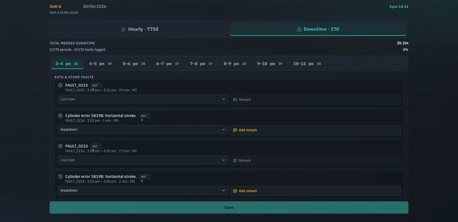Select the 4–5 pm hour tab
The image size is (458, 222).
click(x=100, y=64)
